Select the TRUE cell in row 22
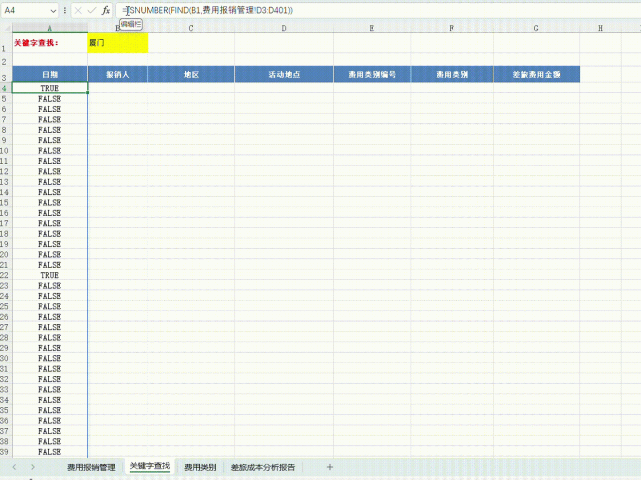 (x=50, y=275)
